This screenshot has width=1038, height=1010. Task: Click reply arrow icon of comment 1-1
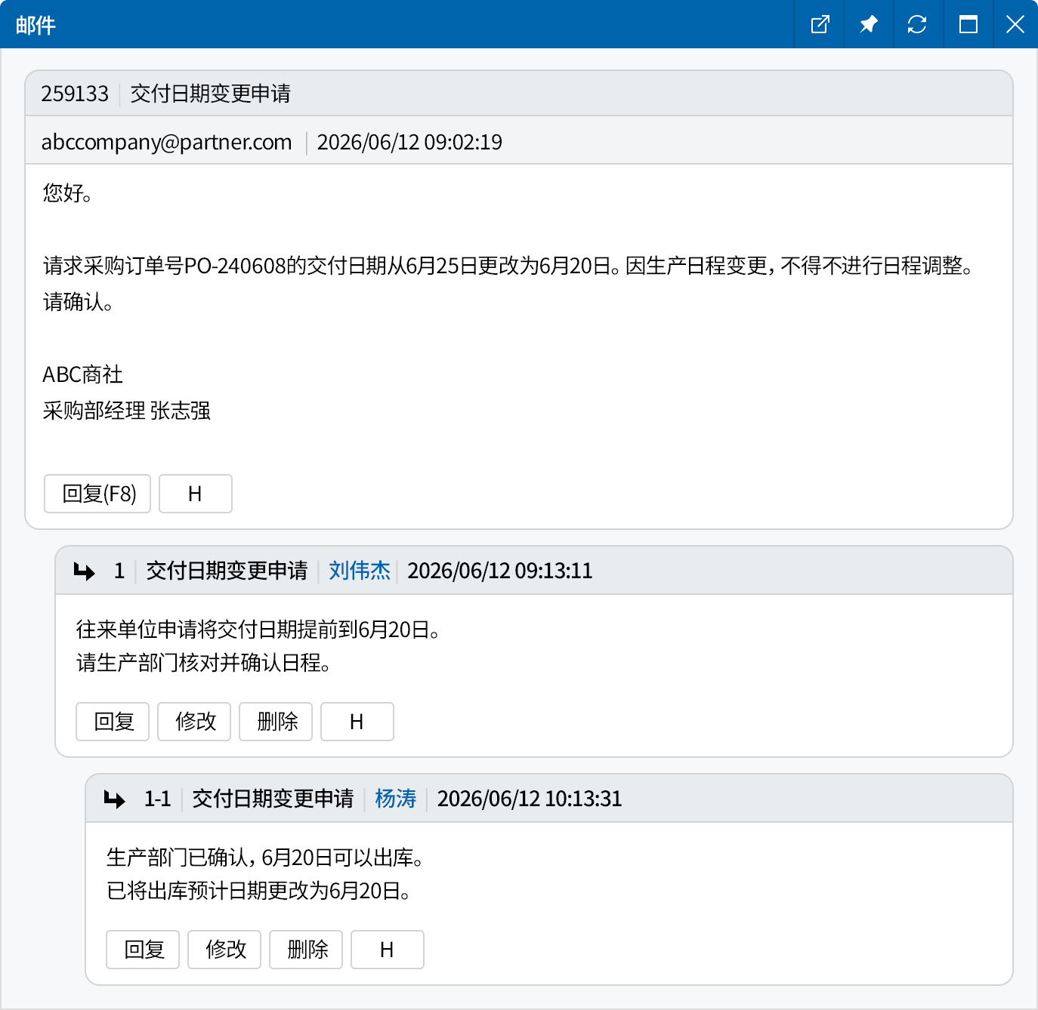click(115, 799)
